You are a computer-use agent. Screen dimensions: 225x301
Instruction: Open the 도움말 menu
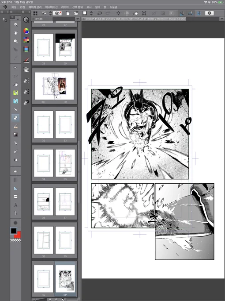pyautogui.click(x=113, y=7)
